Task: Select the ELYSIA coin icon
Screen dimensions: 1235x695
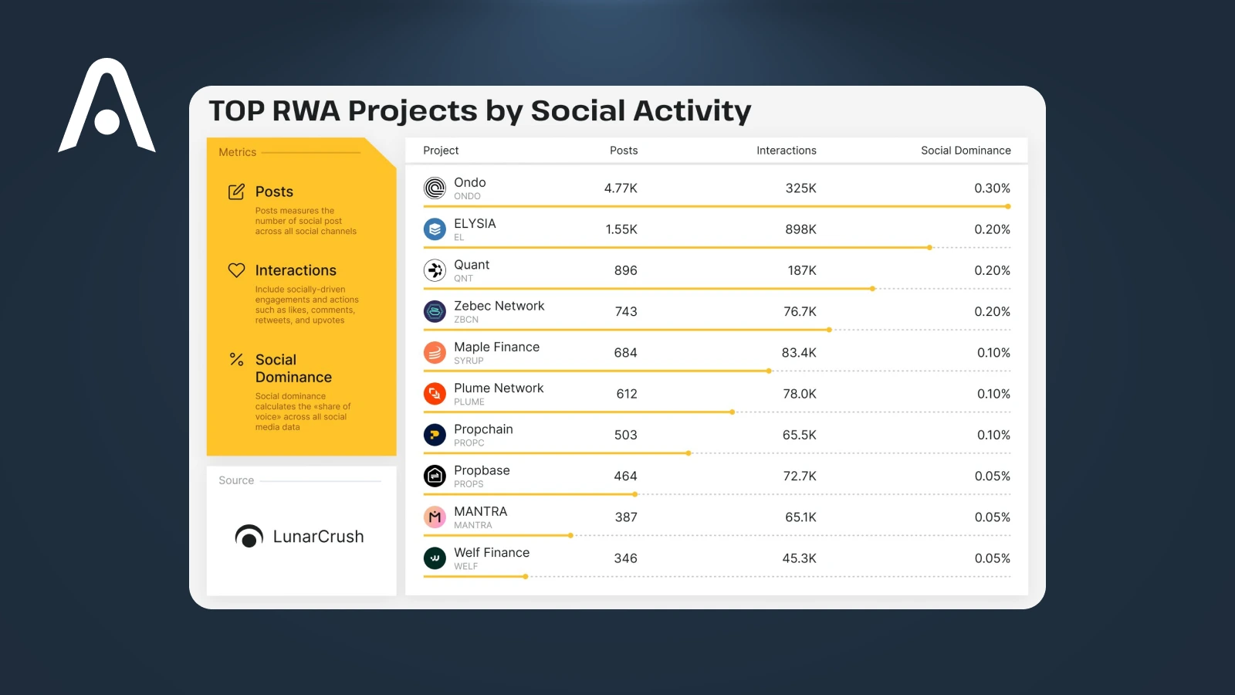Action: 435,229
